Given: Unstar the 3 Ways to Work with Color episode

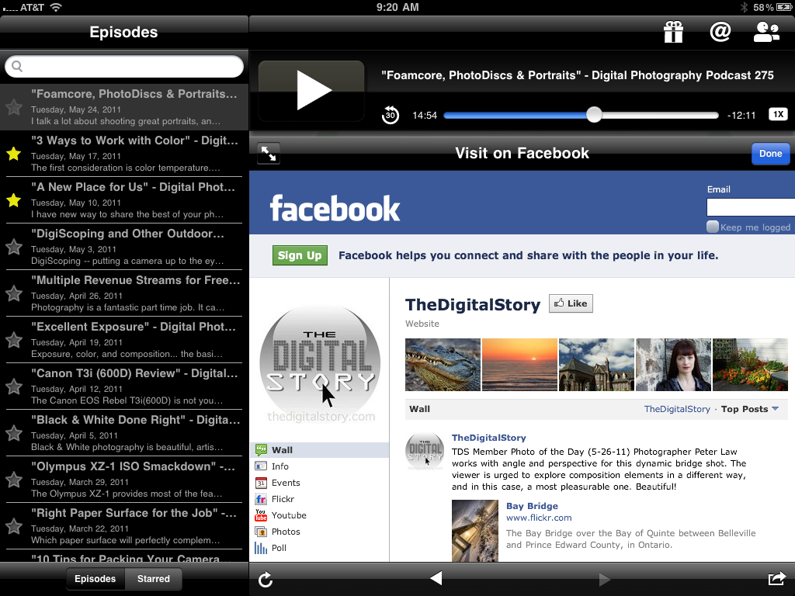Looking at the screenshot, I should click(14, 154).
